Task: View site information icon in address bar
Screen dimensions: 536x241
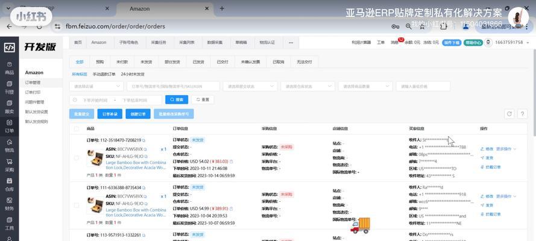Action: click(x=58, y=27)
